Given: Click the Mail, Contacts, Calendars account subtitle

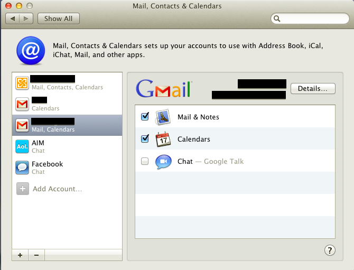Looking at the screenshot, I should click(x=67, y=87).
